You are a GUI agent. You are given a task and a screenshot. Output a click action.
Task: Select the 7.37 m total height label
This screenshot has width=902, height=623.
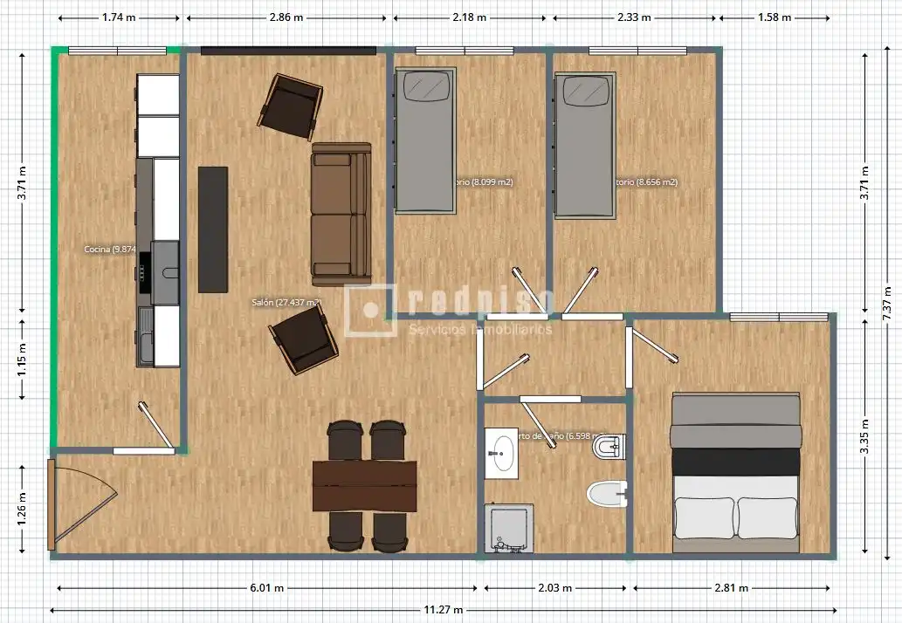click(x=887, y=304)
